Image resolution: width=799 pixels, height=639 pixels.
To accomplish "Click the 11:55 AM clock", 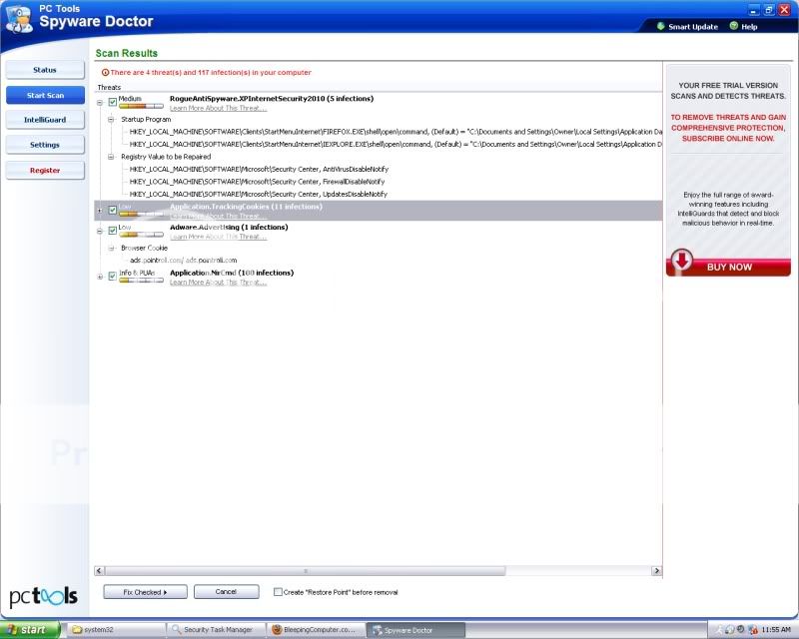I will click(x=776, y=630).
